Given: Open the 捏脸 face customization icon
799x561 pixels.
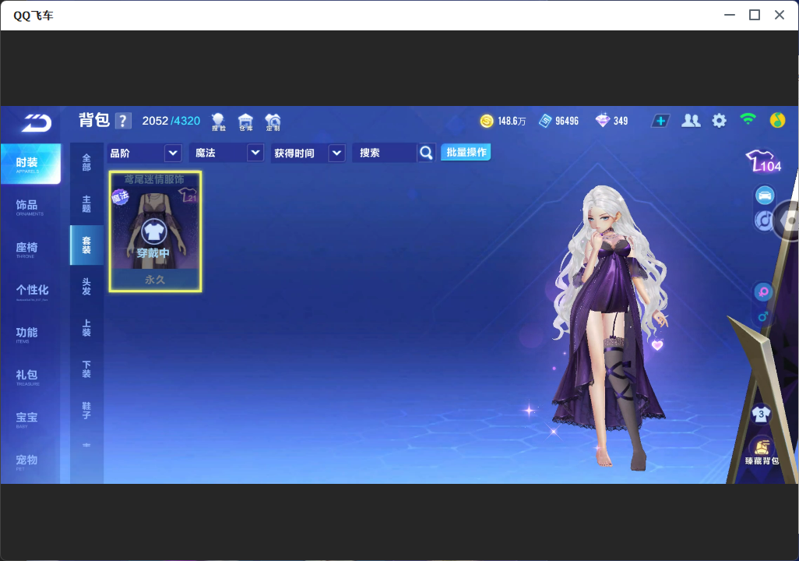Looking at the screenshot, I should [x=219, y=122].
